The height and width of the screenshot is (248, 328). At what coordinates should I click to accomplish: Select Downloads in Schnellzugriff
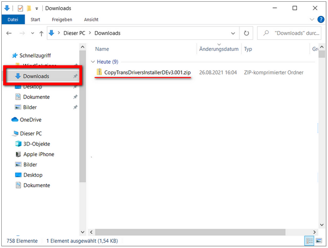pos(36,76)
